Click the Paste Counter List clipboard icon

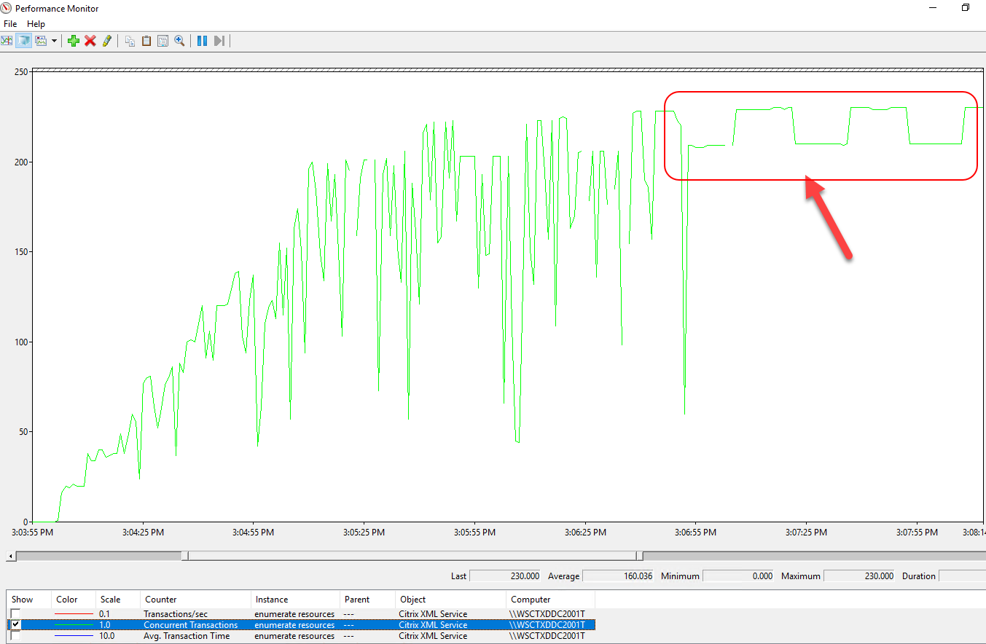pyautogui.click(x=146, y=41)
